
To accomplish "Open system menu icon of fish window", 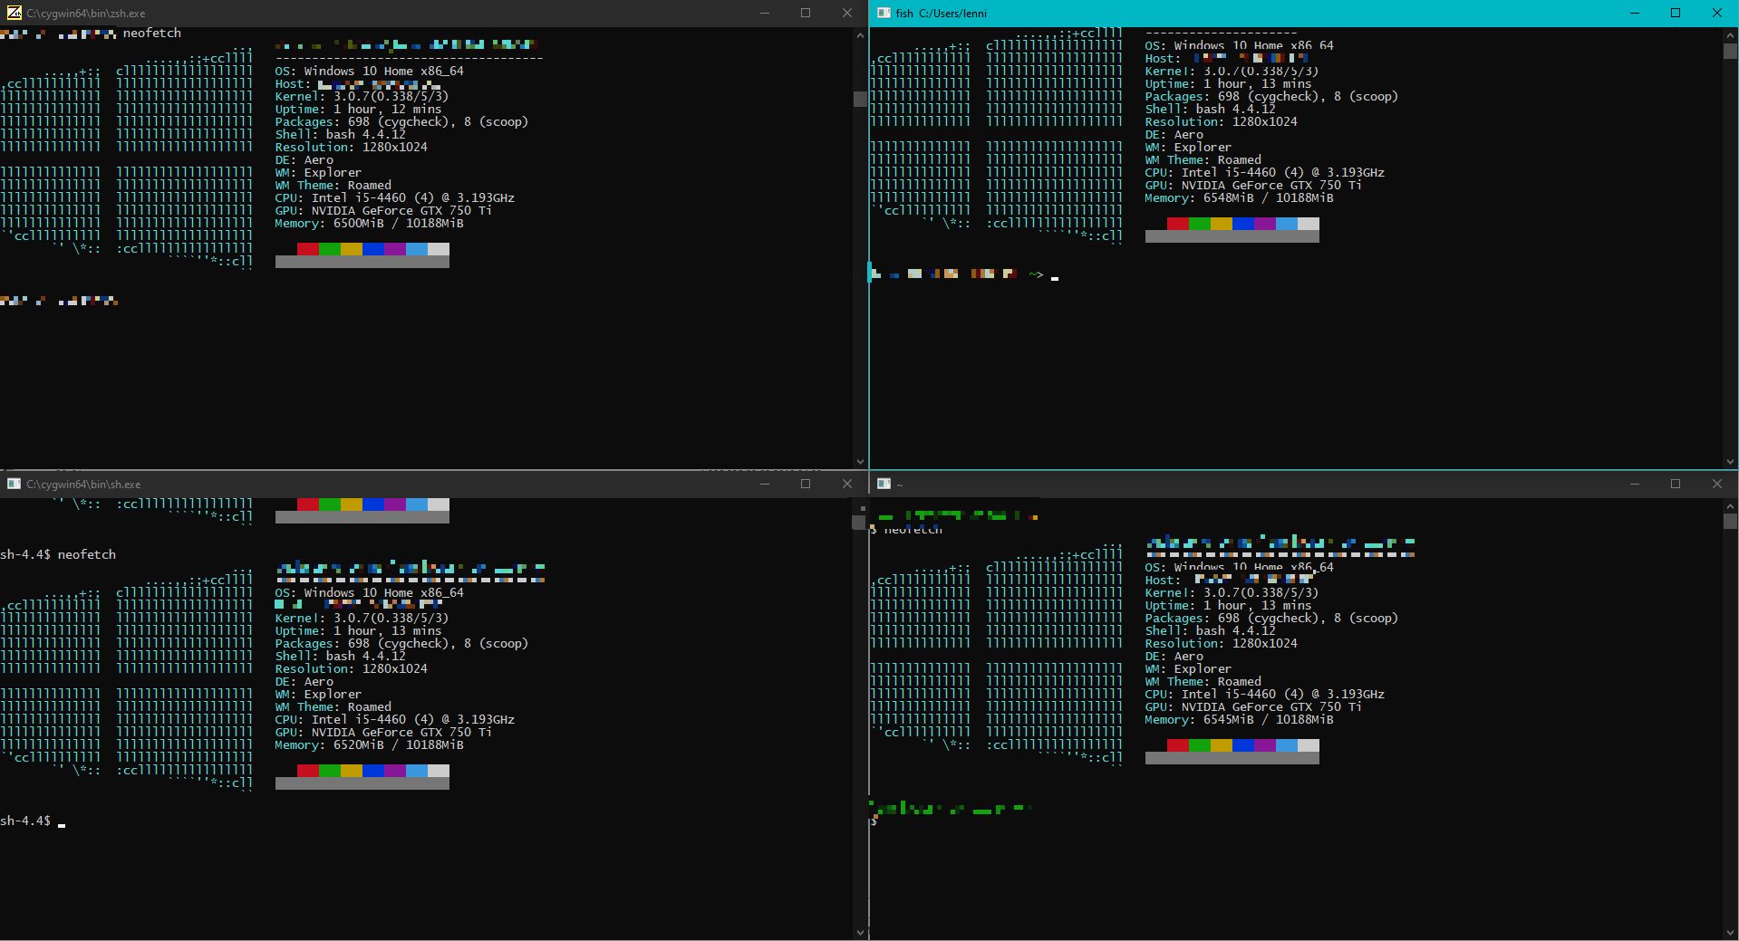I will [x=884, y=13].
